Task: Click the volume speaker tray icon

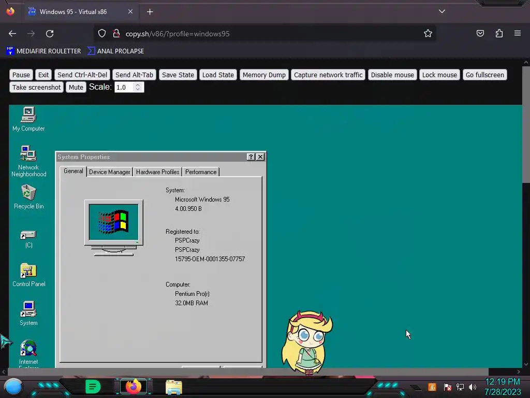Action: [x=472, y=387]
